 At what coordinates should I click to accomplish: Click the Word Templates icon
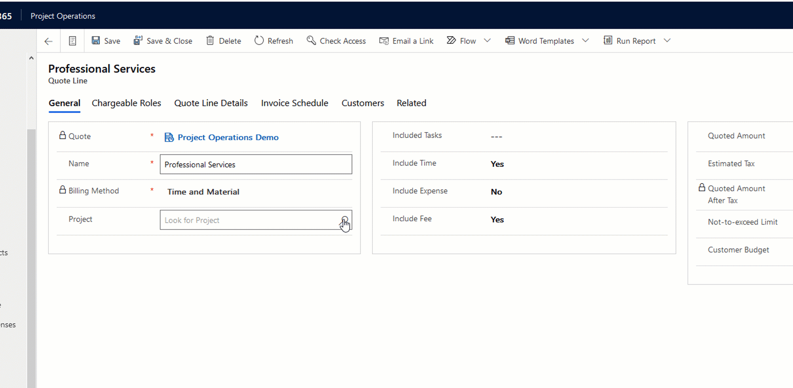click(x=510, y=41)
